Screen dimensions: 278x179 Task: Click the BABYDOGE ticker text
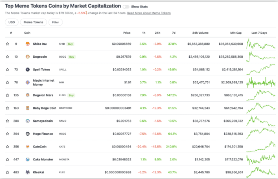click(66, 108)
